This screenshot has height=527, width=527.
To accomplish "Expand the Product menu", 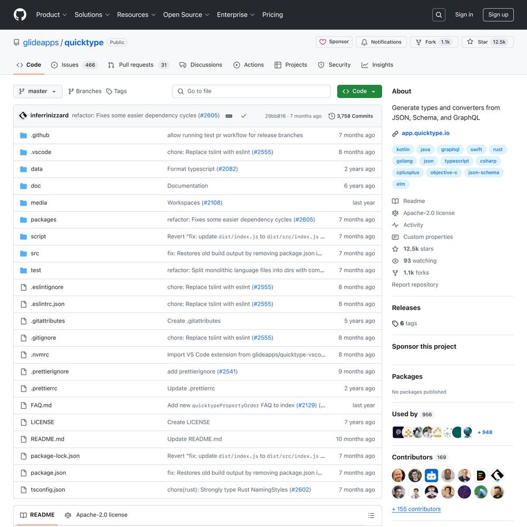I will (x=52, y=15).
